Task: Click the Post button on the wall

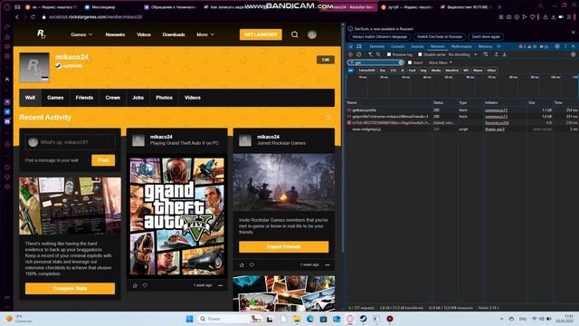Action: pyautogui.click(x=103, y=160)
